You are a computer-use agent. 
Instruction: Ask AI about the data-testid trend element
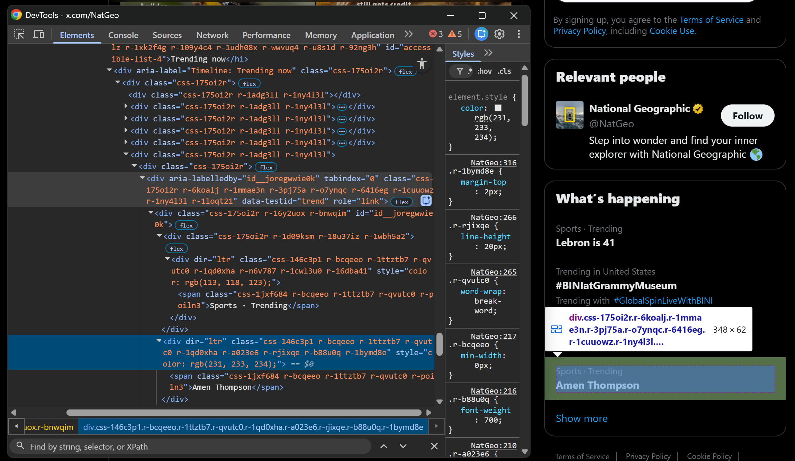(x=426, y=201)
